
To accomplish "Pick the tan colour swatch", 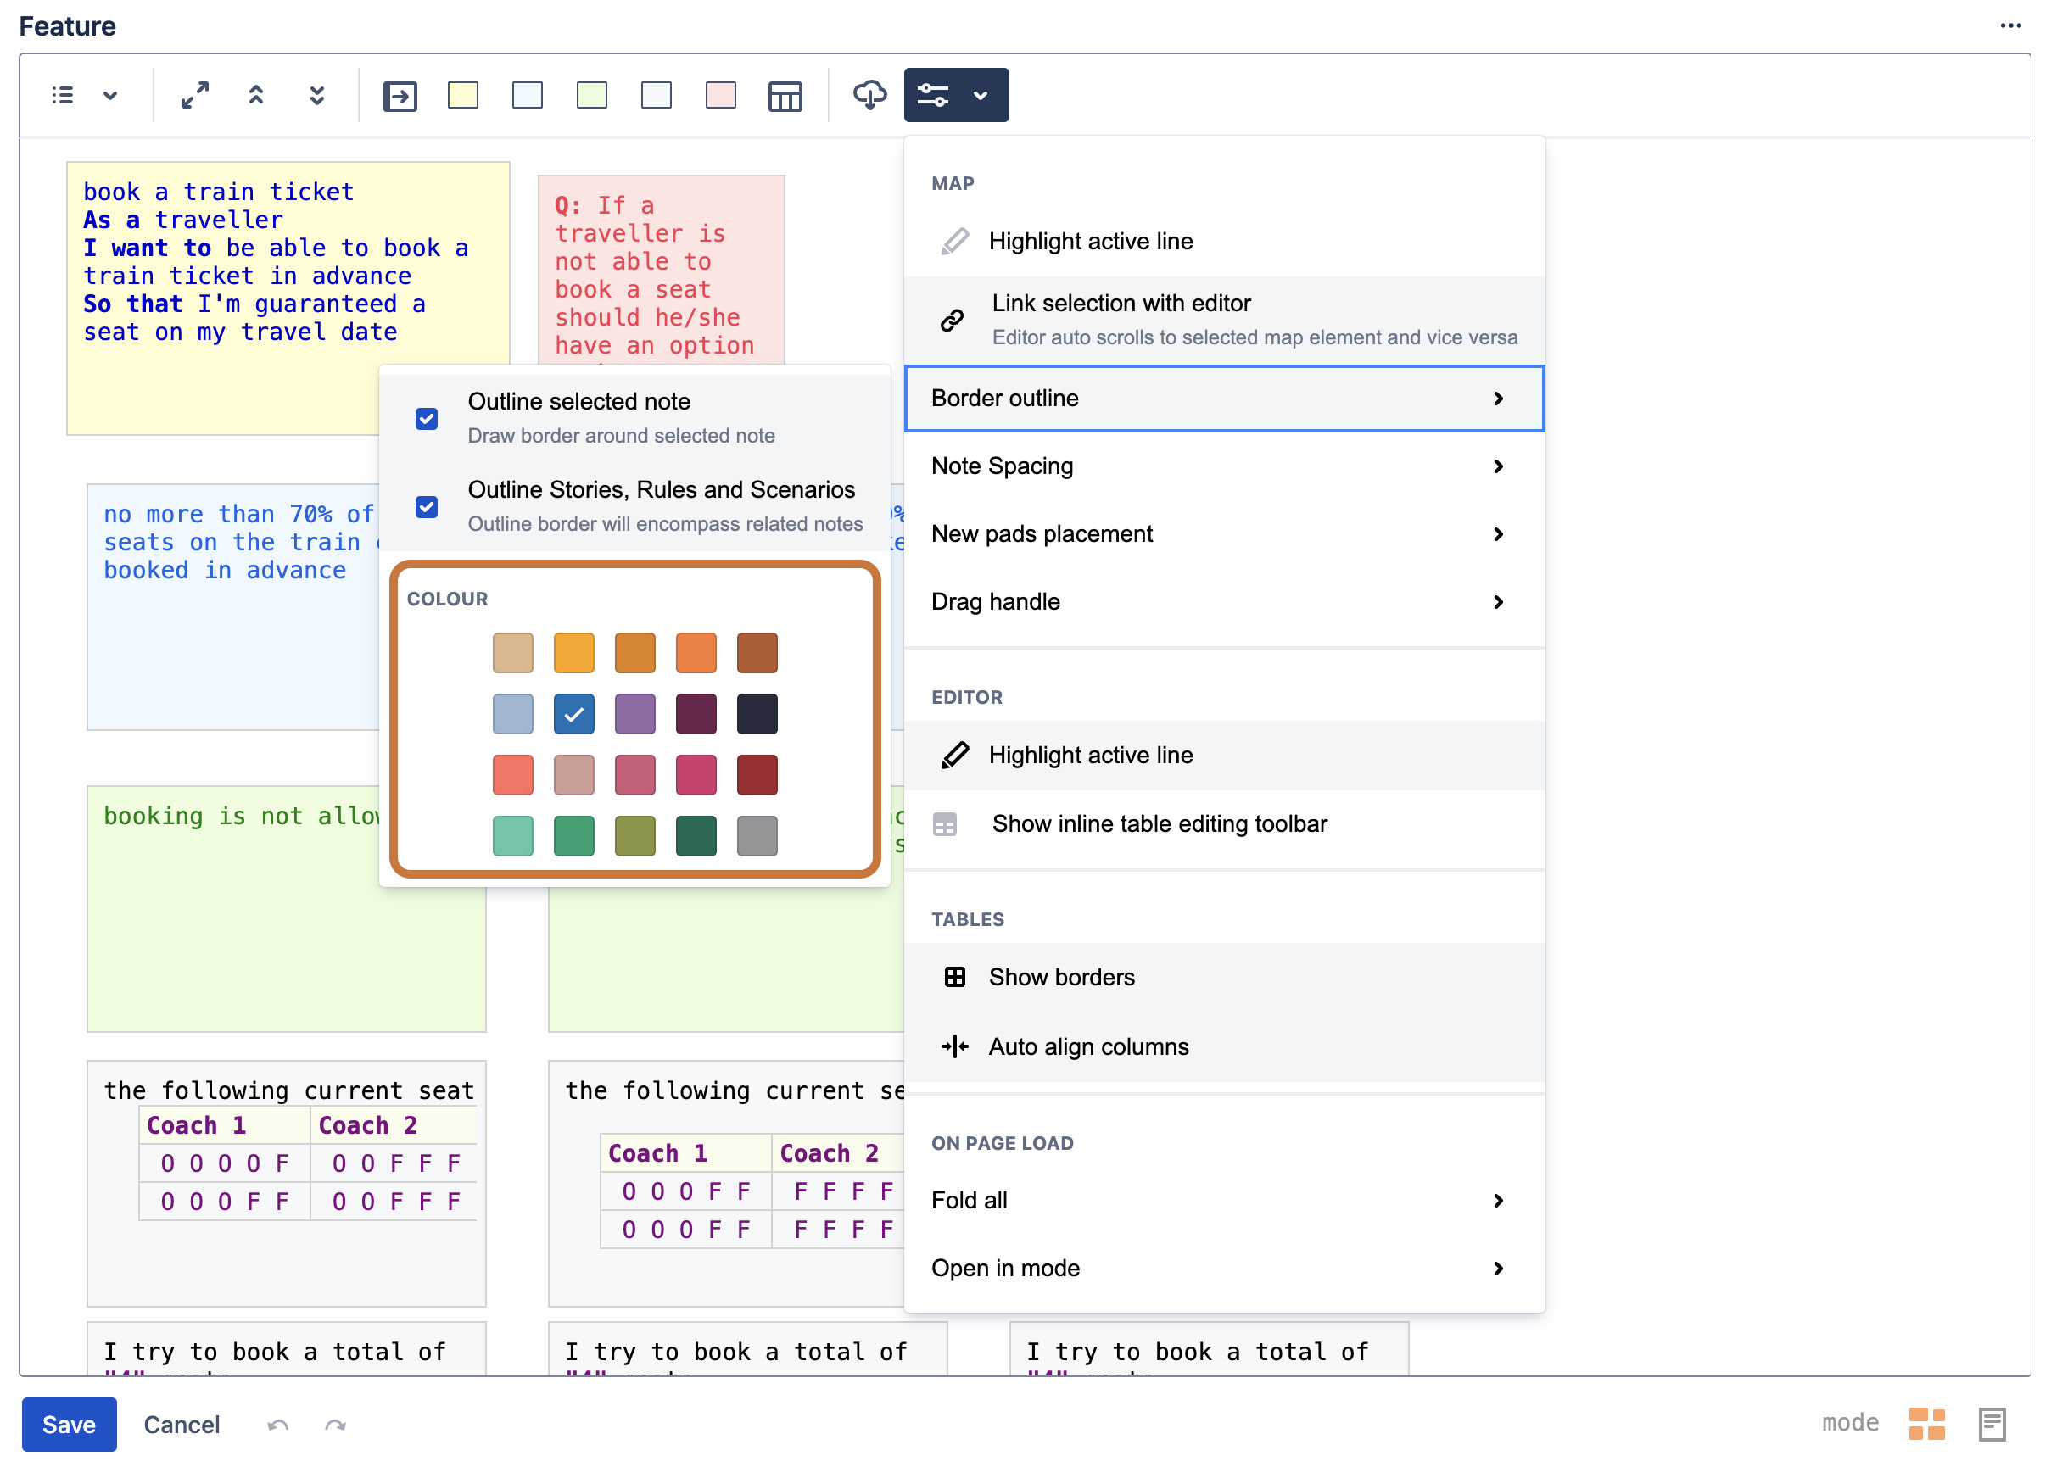I will coord(513,653).
